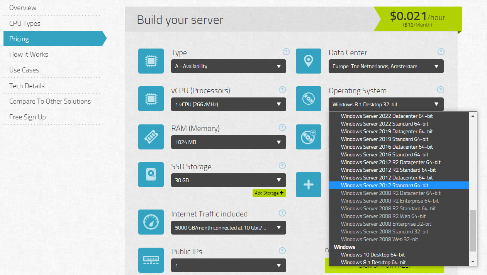Screen dimensions: 487x275
Task: Select Windows Server 2008 Enterprise 32-bit
Action: coord(399,224)
